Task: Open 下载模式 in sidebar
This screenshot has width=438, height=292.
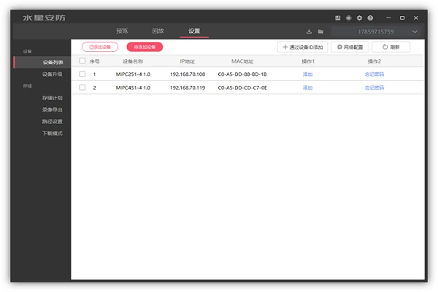Action: pos(52,134)
